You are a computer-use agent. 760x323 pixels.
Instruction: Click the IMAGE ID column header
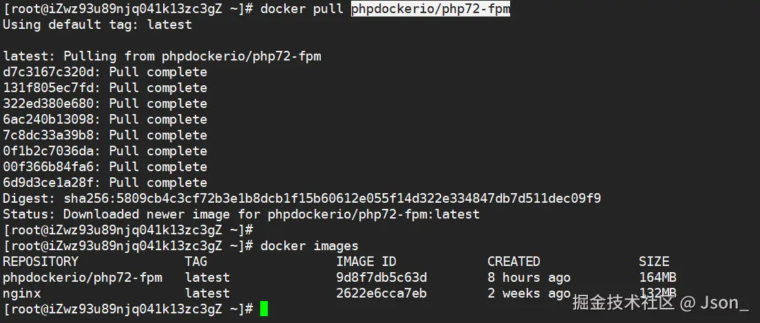[x=366, y=262]
